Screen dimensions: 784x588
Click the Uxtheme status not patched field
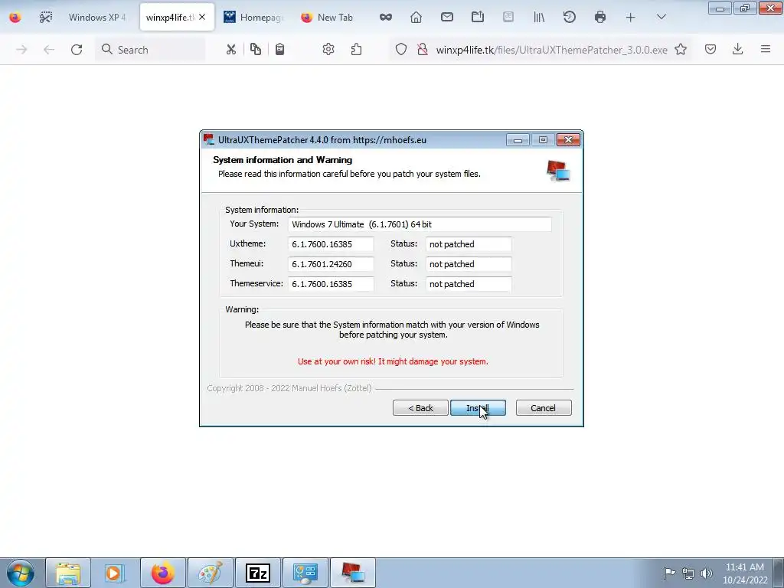pos(469,244)
